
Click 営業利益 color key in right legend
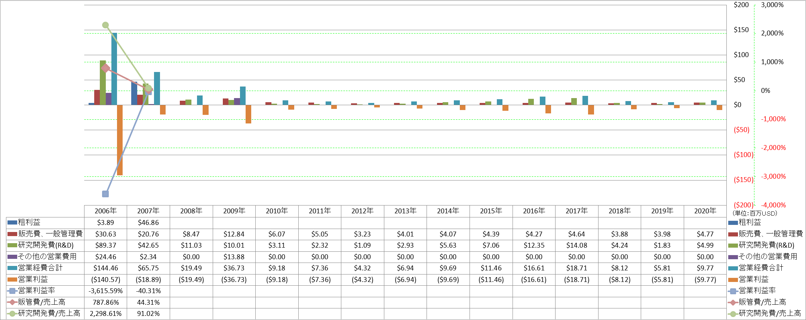point(733,280)
